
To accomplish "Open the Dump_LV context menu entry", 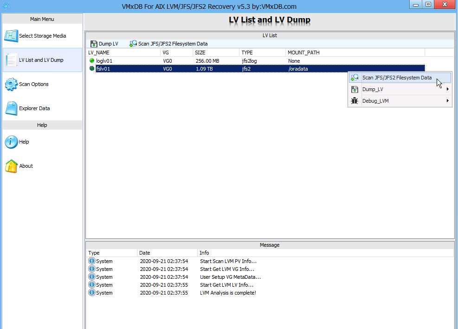I will tap(400, 90).
